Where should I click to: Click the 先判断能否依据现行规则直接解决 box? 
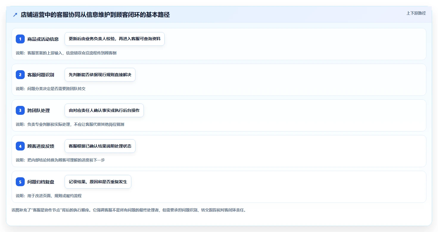[100, 75]
